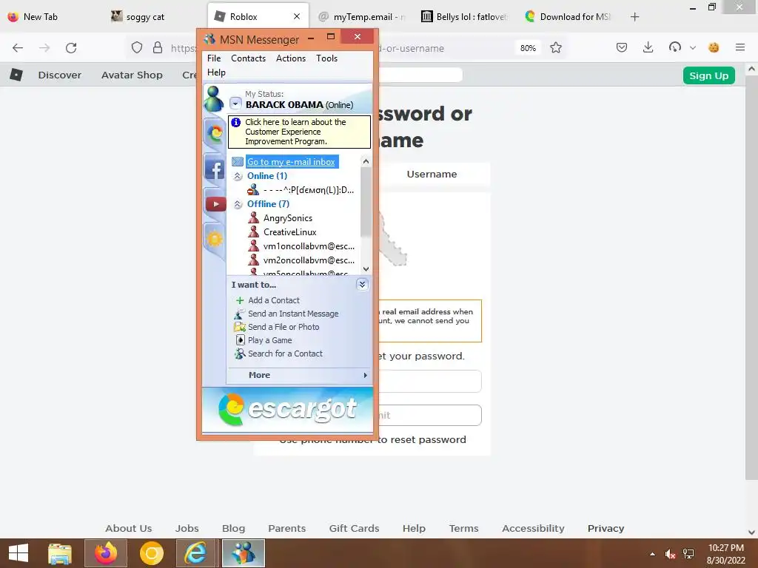Open the Actions menu
This screenshot has height=568, width=758.
290,58
